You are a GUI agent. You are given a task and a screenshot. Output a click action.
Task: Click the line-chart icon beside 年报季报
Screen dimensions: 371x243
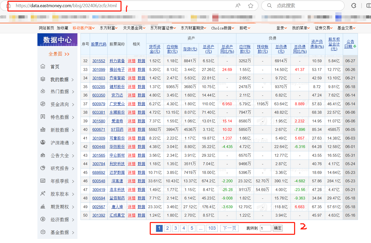pos(43,181)
